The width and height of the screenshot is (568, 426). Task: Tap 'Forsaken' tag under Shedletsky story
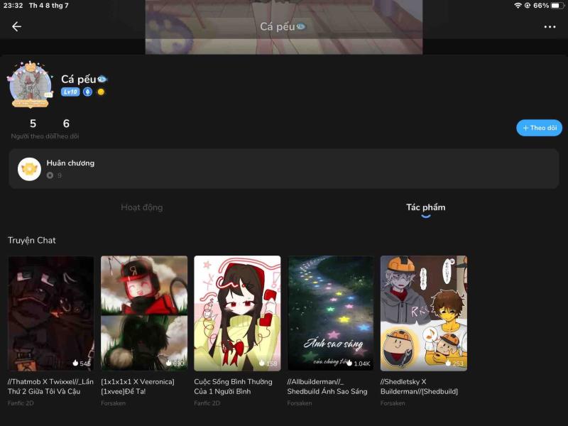[393, 403]
